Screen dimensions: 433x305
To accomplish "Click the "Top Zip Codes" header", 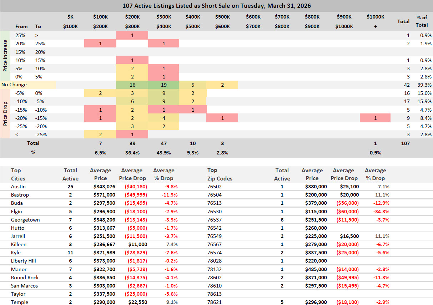I will (220, 174).
